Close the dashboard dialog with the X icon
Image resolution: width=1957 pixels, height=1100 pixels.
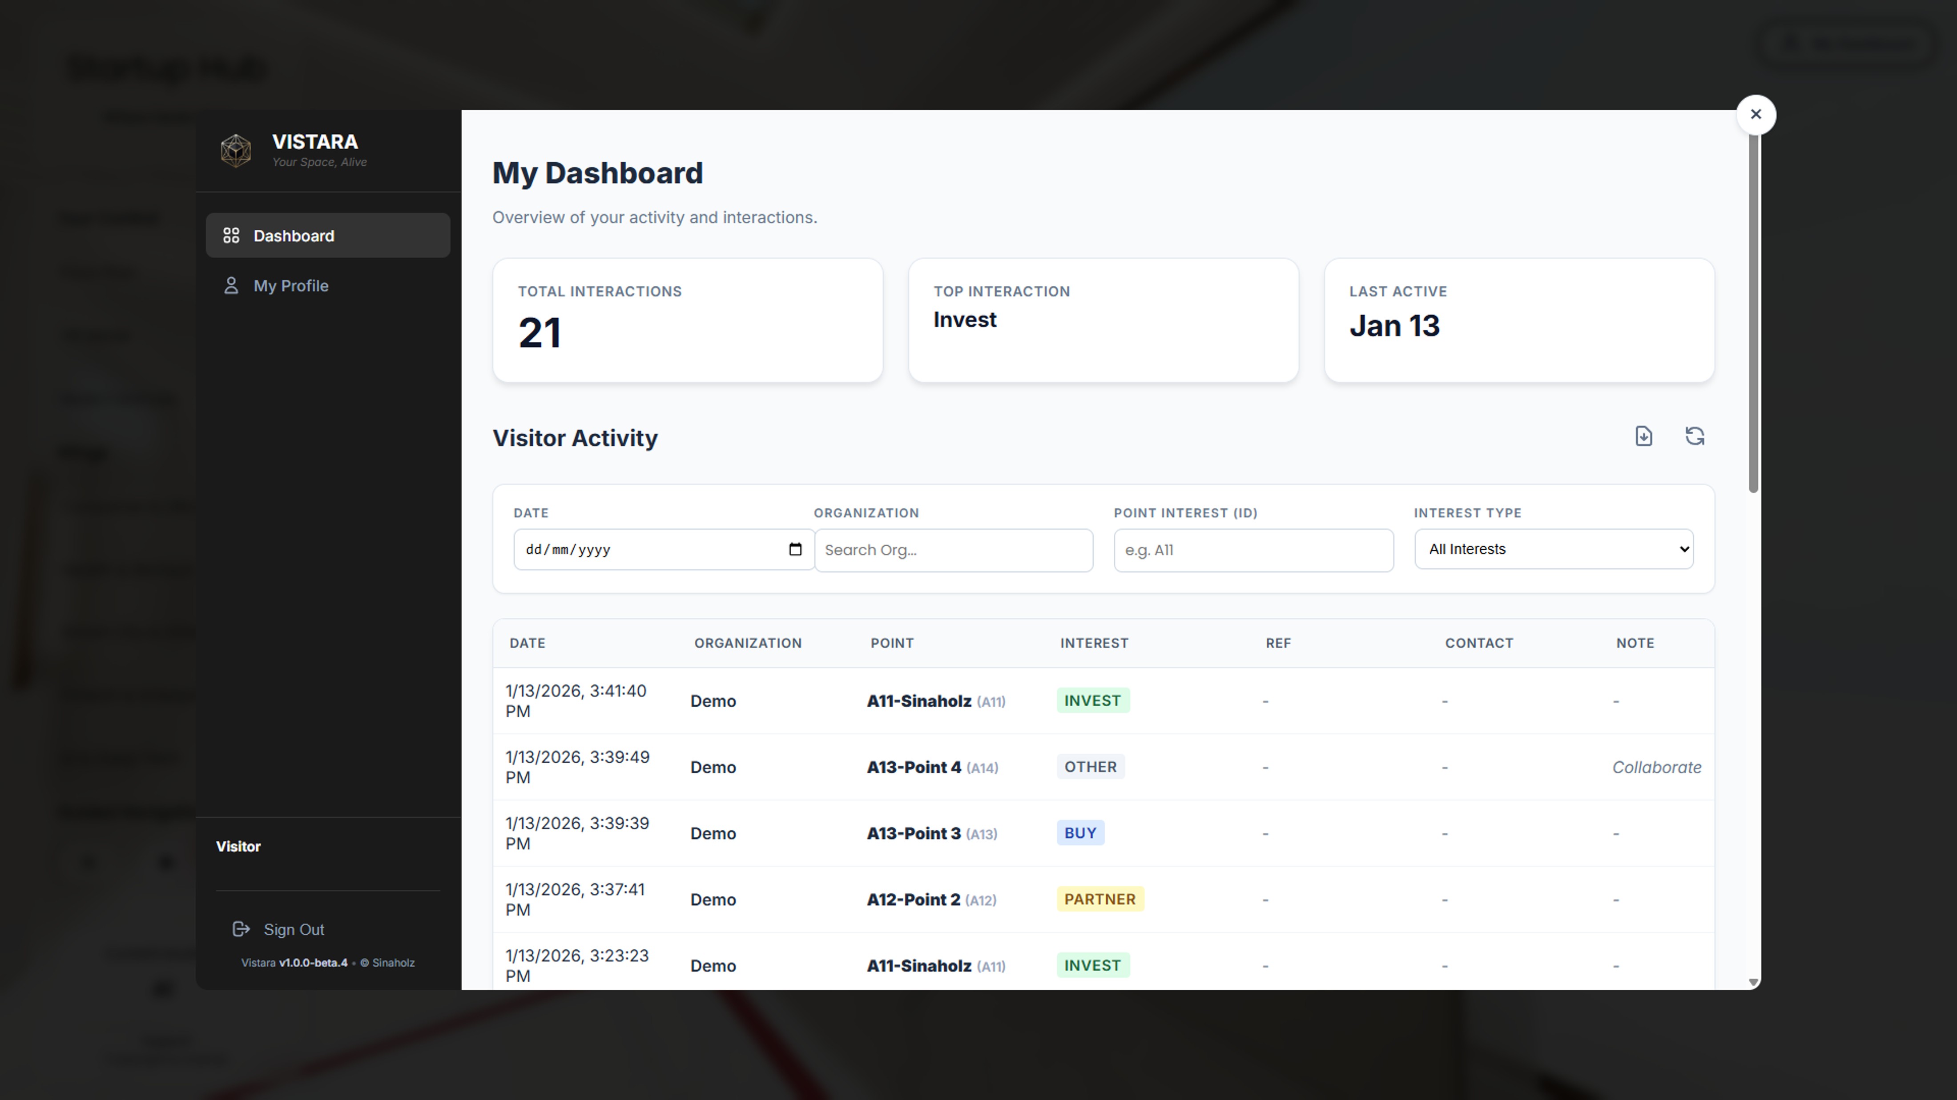(x=1756, y=114)
